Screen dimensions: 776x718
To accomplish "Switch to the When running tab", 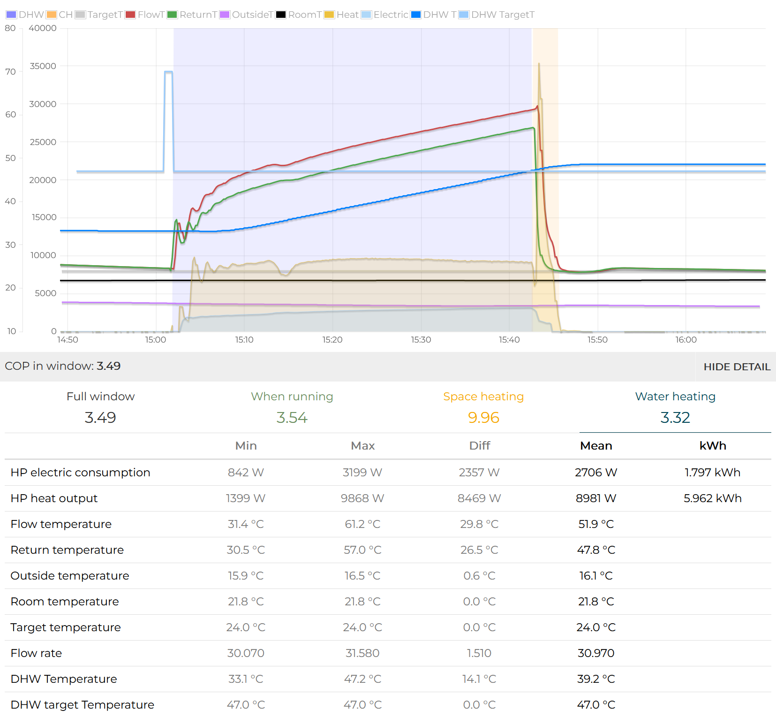I will [x=292, y=407].
